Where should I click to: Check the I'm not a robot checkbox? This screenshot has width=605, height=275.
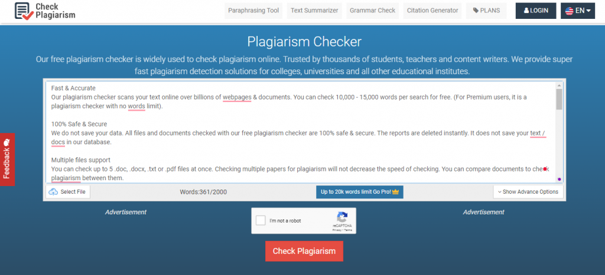(261, 221)
